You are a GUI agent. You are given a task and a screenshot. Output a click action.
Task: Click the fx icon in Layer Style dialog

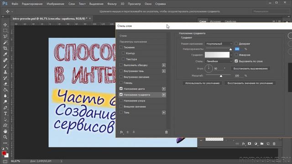click(x=121, y=132)
